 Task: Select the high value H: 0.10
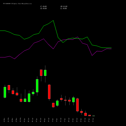64,7
